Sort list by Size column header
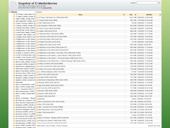 pos(131,15)
